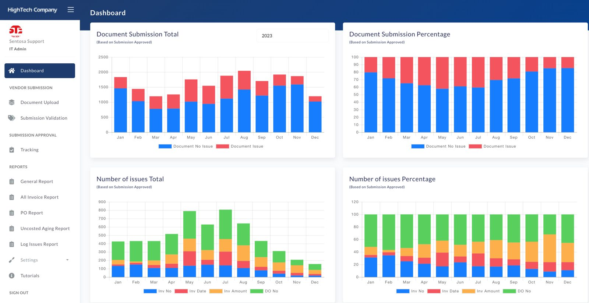Screen dimensions: 589x303
Task: Click the SIGN OUT link
Action: tap(19, 293)
